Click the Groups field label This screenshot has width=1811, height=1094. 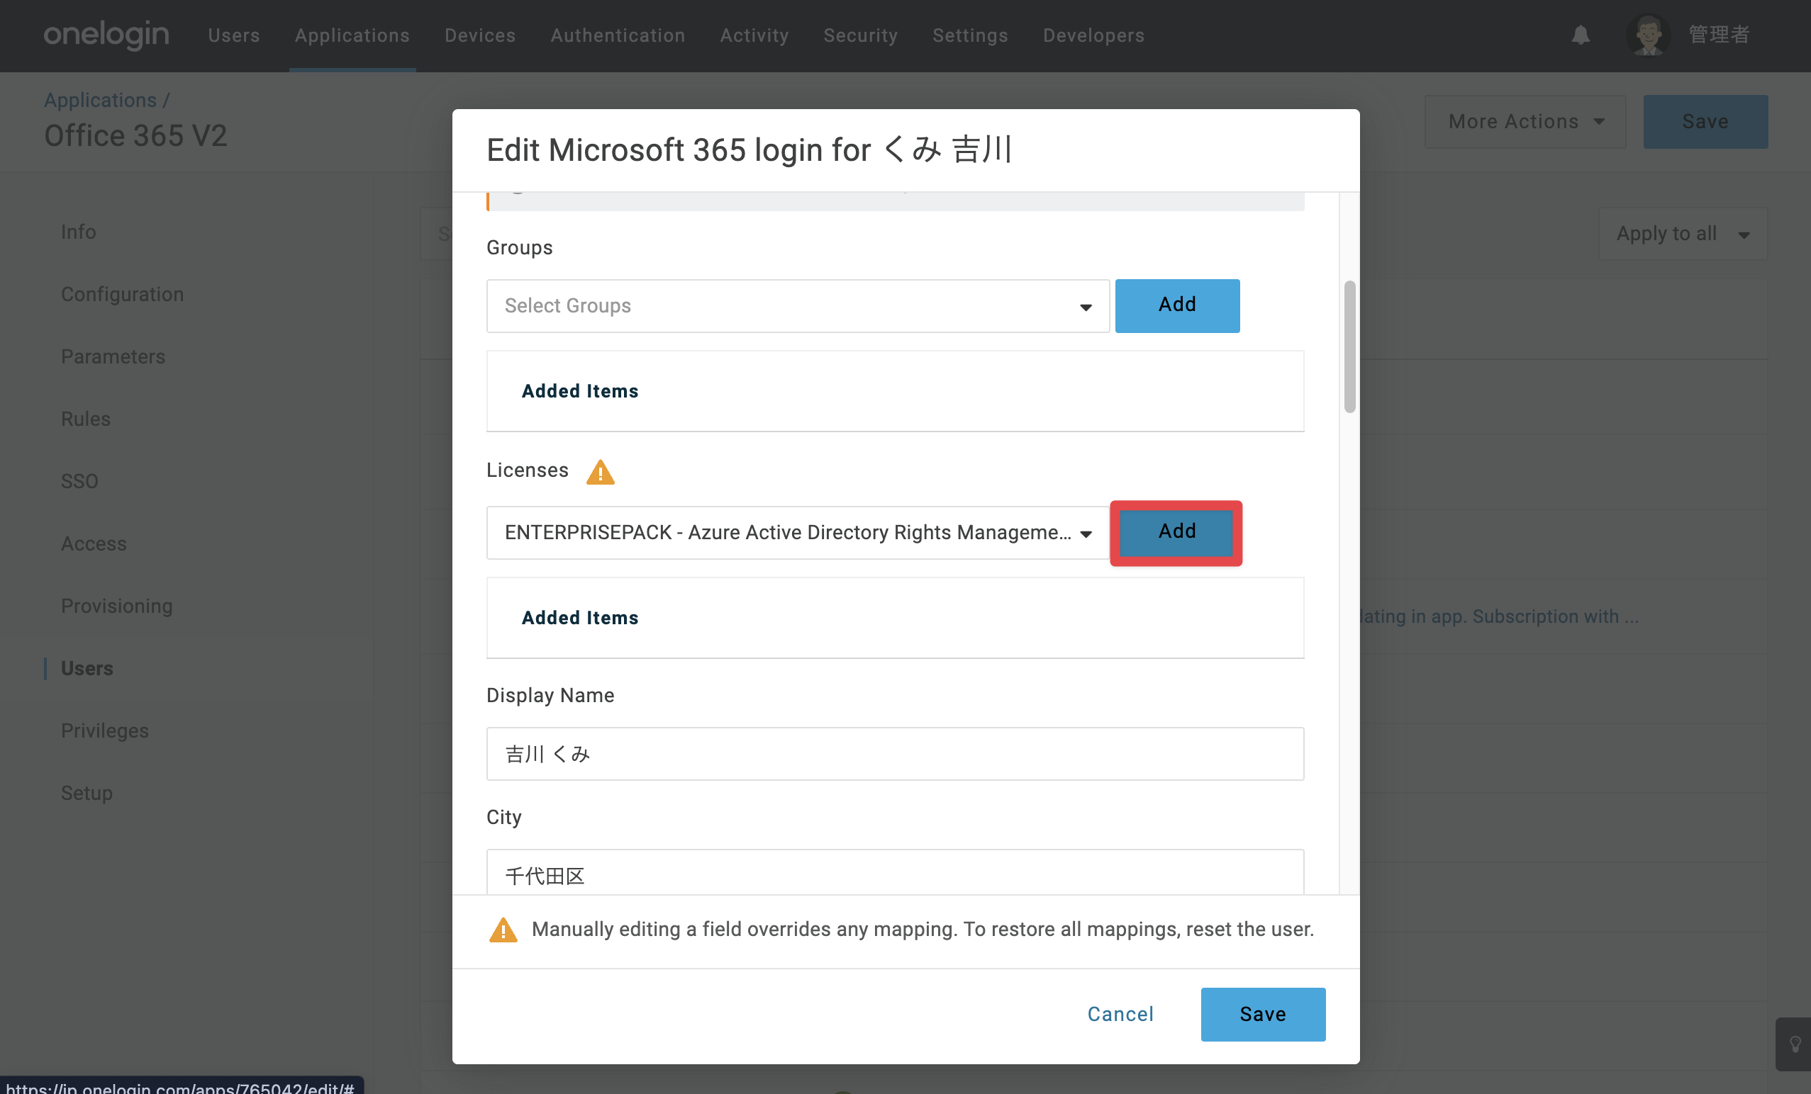[x=520, y=247]
